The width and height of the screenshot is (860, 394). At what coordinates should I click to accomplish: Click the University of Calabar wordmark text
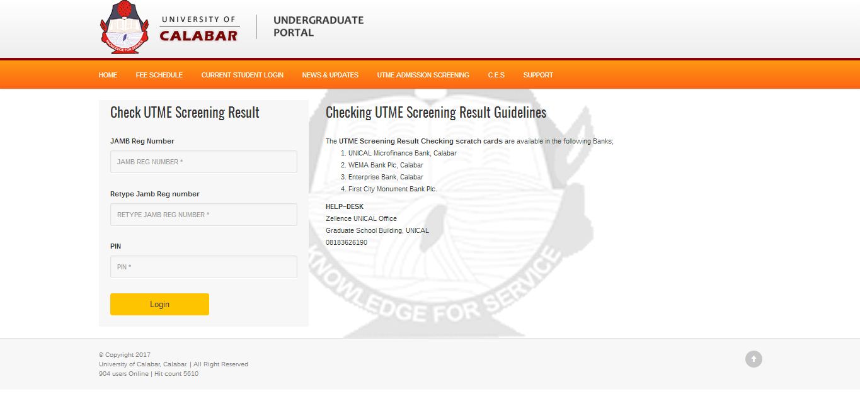(x=198, y=29)
